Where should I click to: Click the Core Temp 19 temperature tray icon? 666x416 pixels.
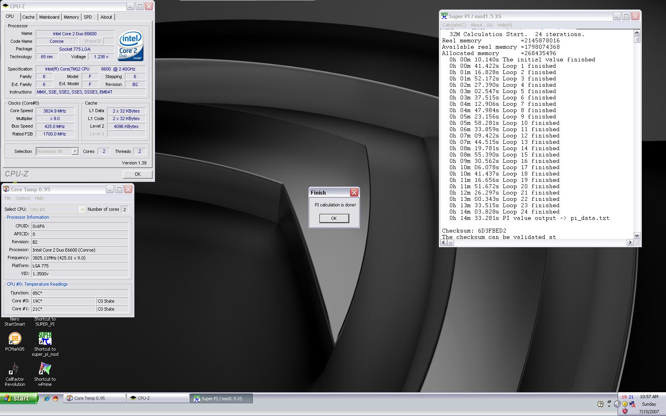[624, 397]
